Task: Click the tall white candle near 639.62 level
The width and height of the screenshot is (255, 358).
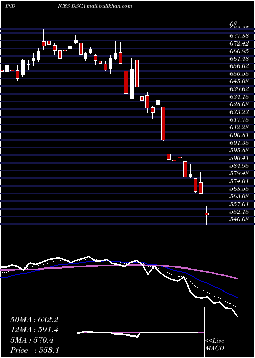Action: pos(132,83)
